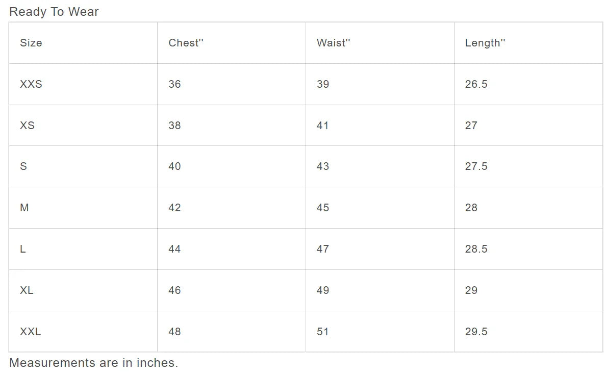Click length value 27.5 for S
The width and height of the screenshot is (605, 372).
[476, 166]
